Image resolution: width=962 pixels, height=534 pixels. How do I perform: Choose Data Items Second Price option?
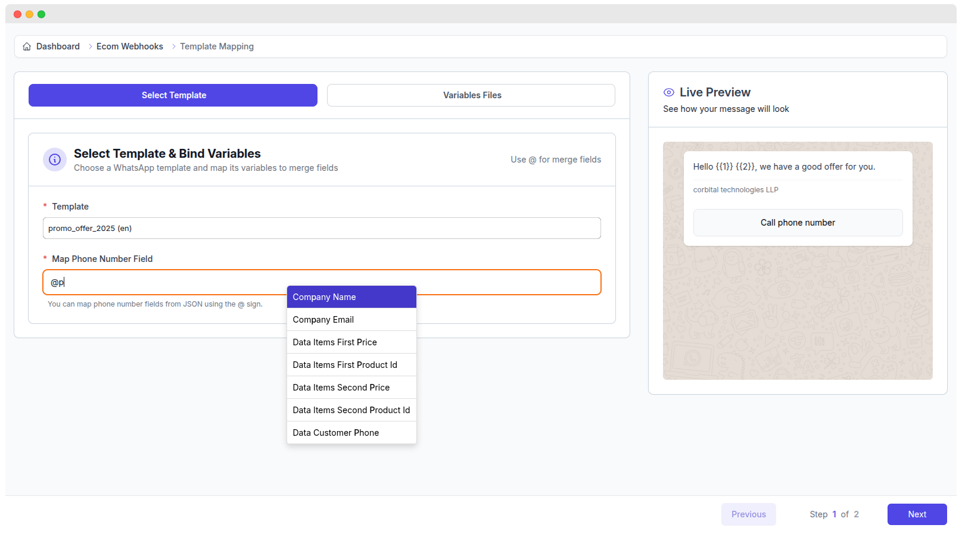351,388
